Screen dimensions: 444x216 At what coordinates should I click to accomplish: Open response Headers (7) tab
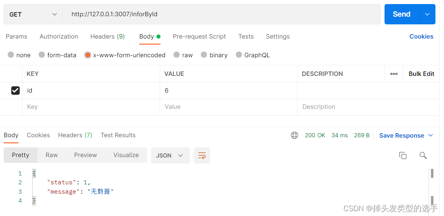click(75, 135)
